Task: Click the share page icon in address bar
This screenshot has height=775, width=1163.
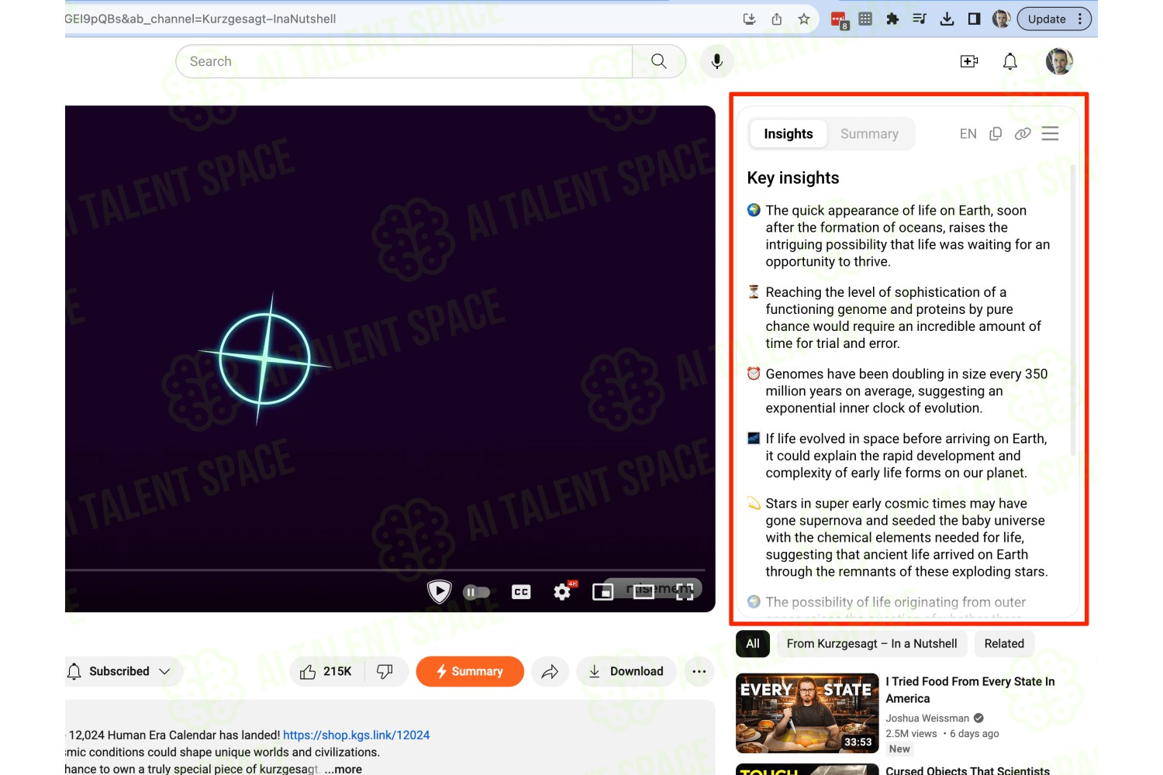Action: pyautogui.click(x=776, y=19)
